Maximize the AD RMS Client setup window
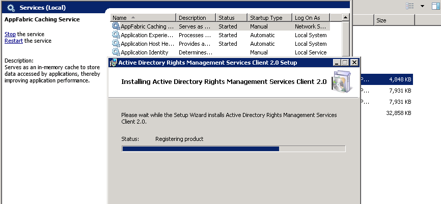The height and width of the screenshot is (204, 441). click(x=345, y=63)
